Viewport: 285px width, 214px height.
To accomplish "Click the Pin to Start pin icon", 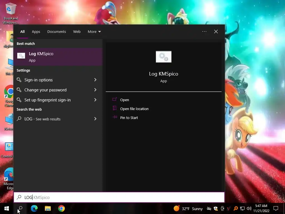I will 114,117.
